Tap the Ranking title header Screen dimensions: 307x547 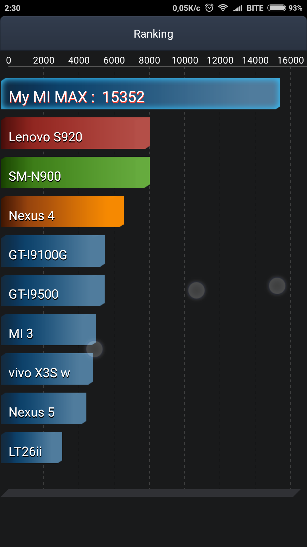tap(153, 34)
